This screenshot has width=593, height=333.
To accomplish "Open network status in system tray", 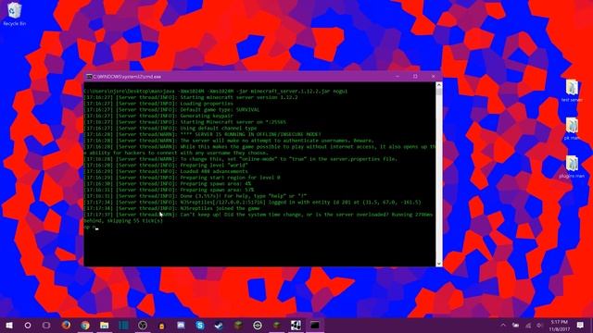I will 528,325.
